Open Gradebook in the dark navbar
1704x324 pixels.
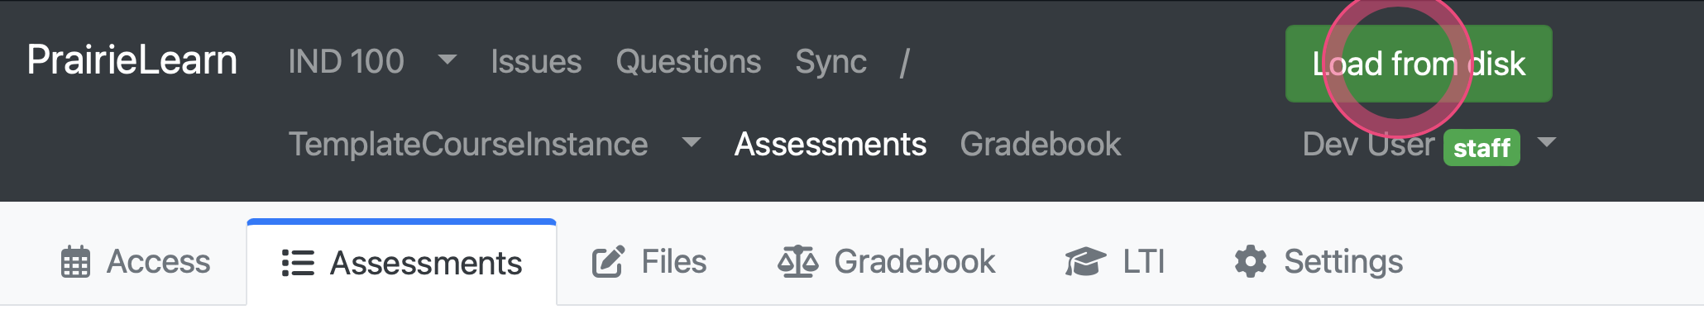click(1041, 145)
